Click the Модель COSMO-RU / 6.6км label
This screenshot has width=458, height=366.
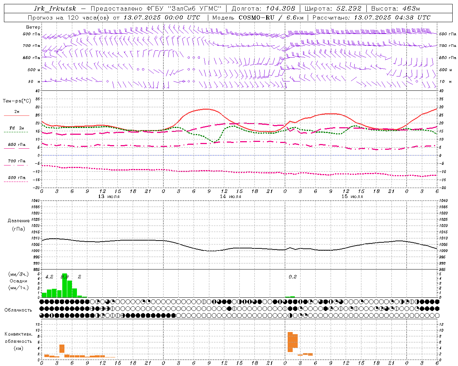258,18
